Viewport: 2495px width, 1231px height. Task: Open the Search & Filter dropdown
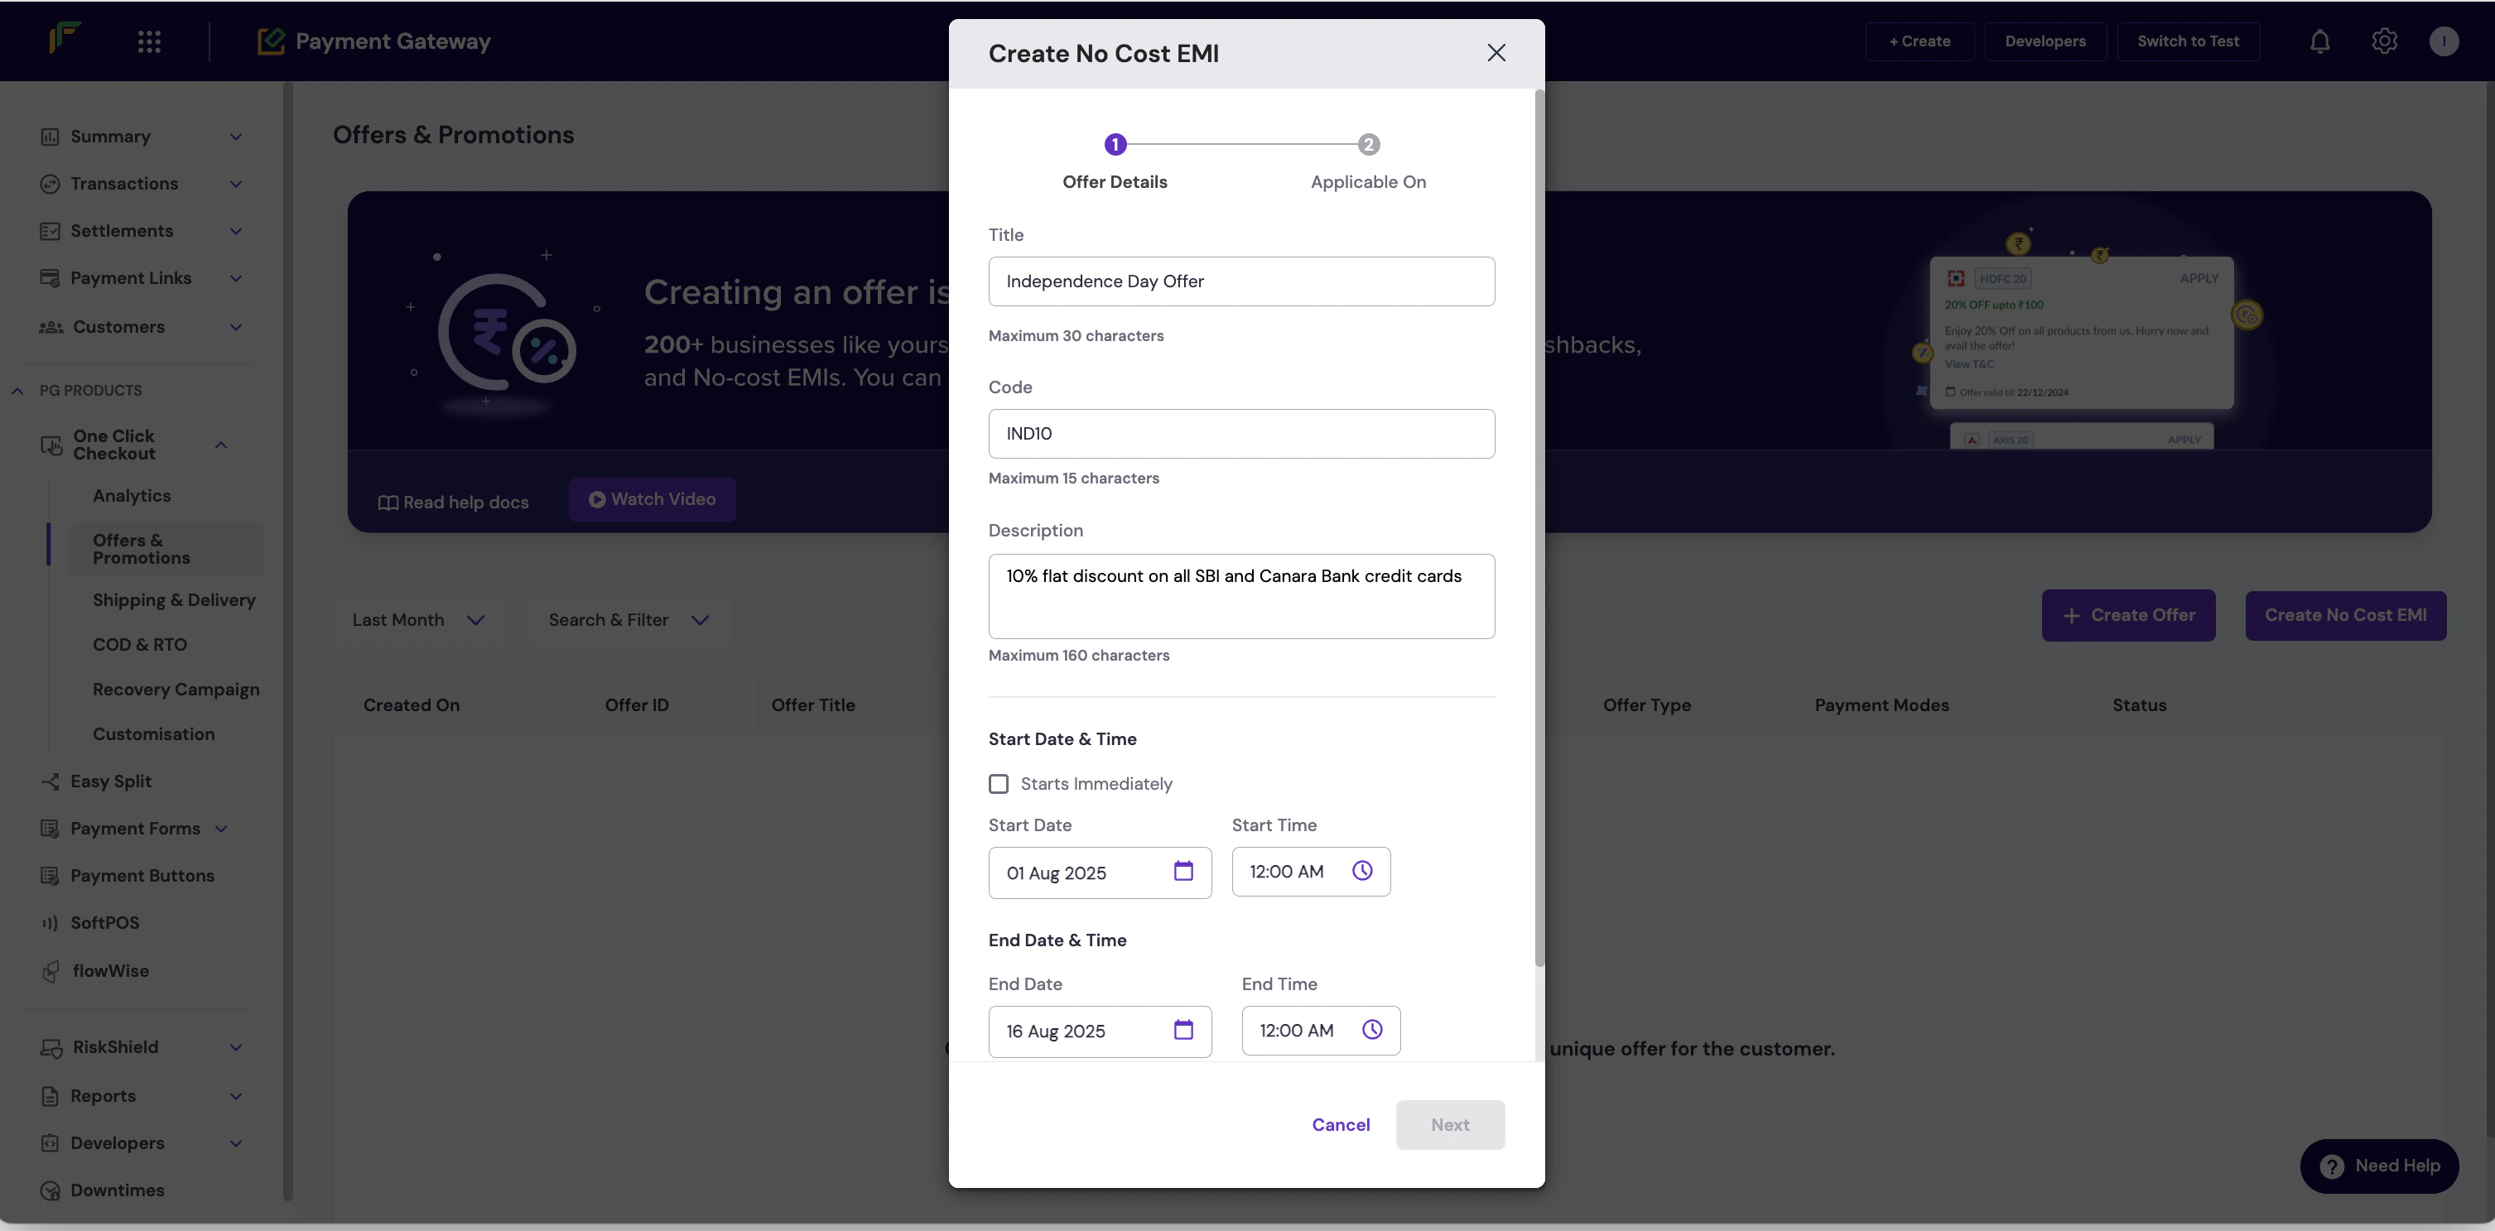click(629, 621)
